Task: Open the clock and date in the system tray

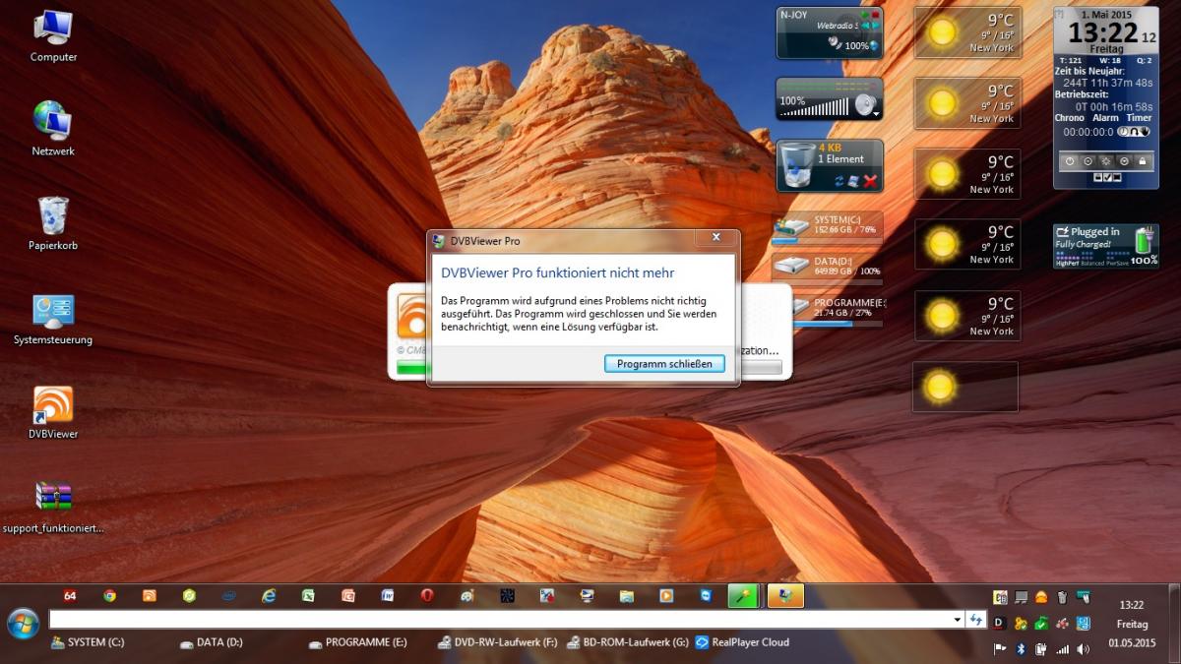Action: [x=1131, y=624]
